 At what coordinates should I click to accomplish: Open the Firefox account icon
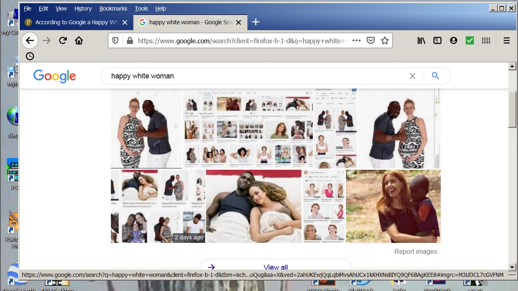coord(453,40)
